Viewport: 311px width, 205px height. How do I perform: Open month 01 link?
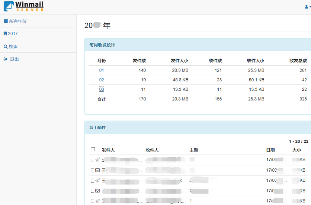point(101,70)
